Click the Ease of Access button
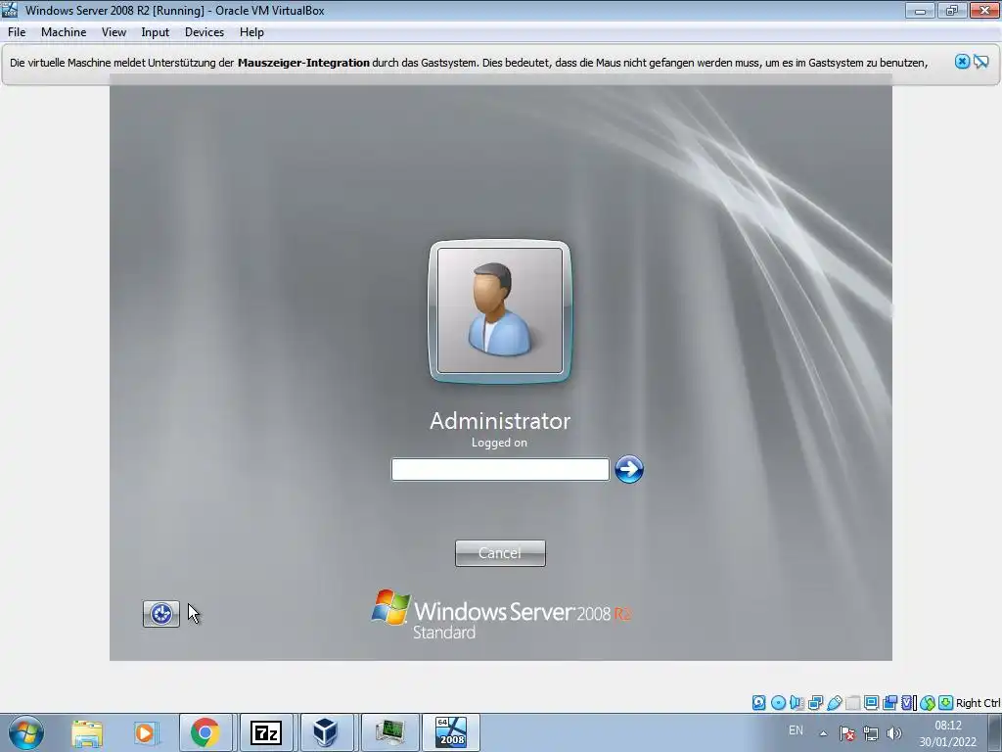Screen dimensions: 1002x752 161,614
